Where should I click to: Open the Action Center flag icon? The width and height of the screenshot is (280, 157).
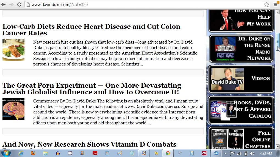pos(232,153)
